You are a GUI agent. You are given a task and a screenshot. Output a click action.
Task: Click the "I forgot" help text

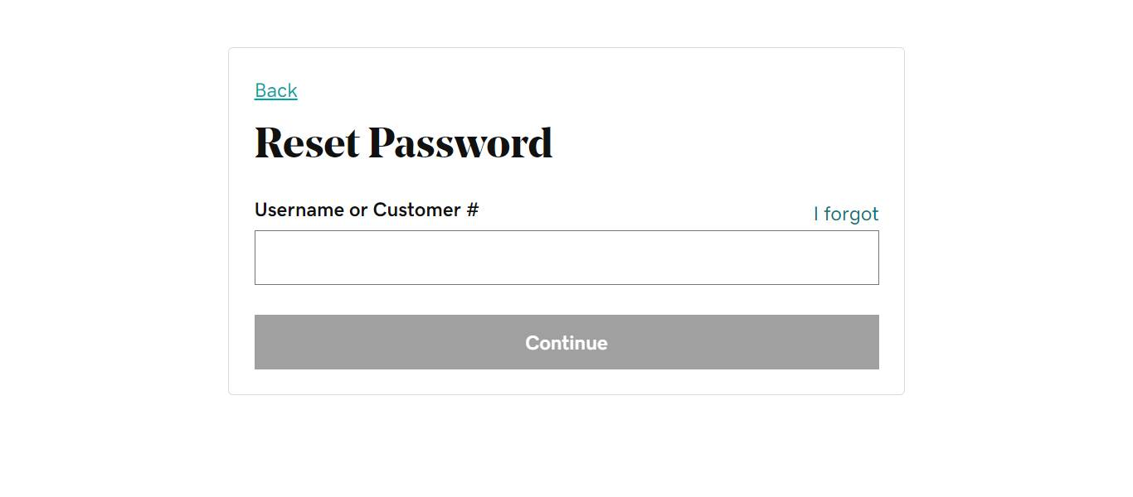pyautogui.click(x=846, y=214)
